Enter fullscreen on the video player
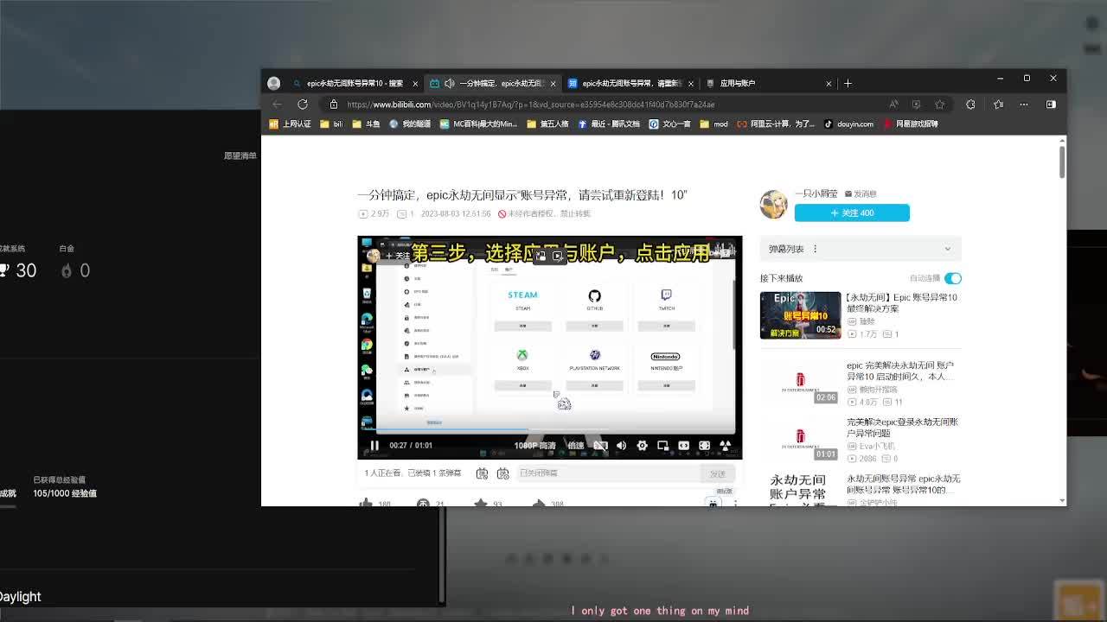Viewport: 1107px width, 622px height. 725,446
